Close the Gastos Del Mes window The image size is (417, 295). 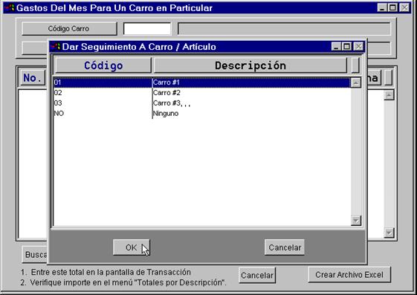coord(404,7)
